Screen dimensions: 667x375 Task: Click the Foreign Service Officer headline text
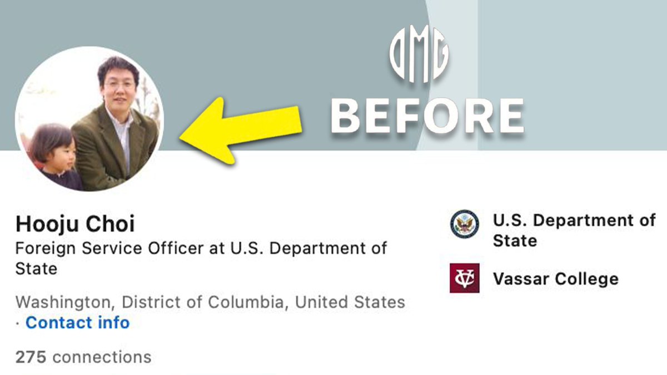(201, 248)
